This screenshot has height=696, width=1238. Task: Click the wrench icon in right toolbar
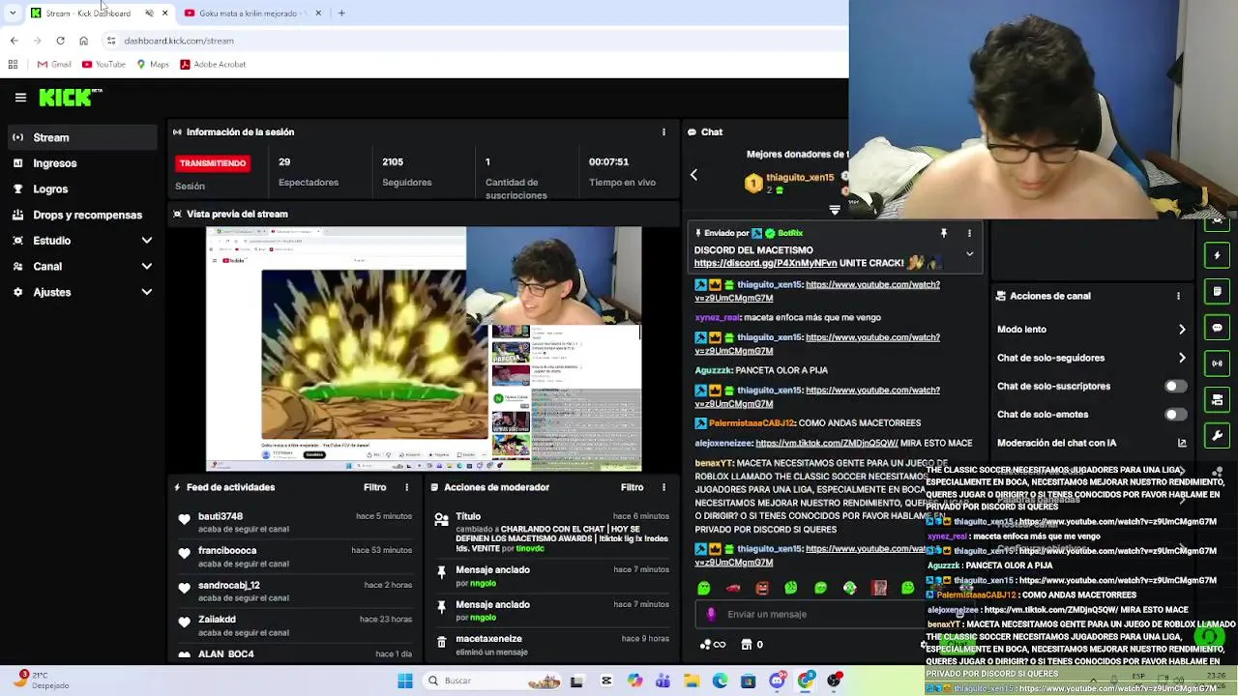pyautogui.click(x=1218, y=436)
